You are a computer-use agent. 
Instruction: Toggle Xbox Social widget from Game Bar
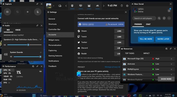97,6
